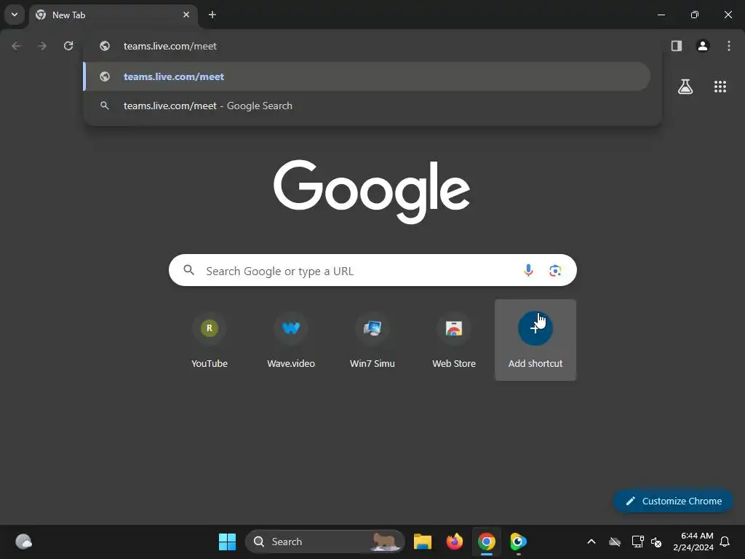Start voice search with microphone icon
The image size is (745, 559).
528,271
